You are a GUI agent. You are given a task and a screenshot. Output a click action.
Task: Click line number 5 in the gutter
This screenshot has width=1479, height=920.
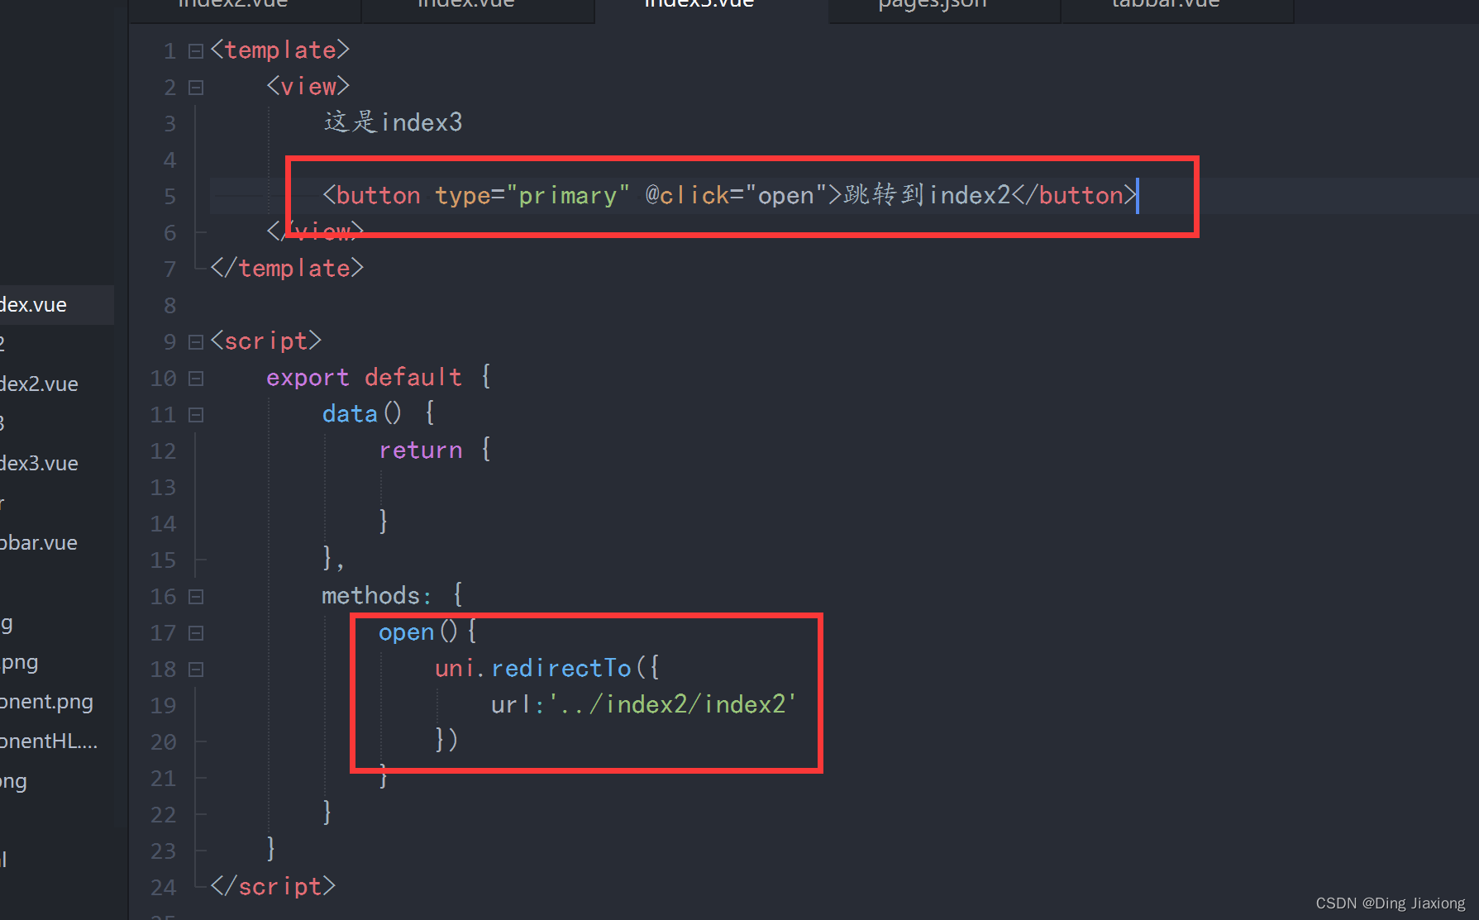[169, 197]
